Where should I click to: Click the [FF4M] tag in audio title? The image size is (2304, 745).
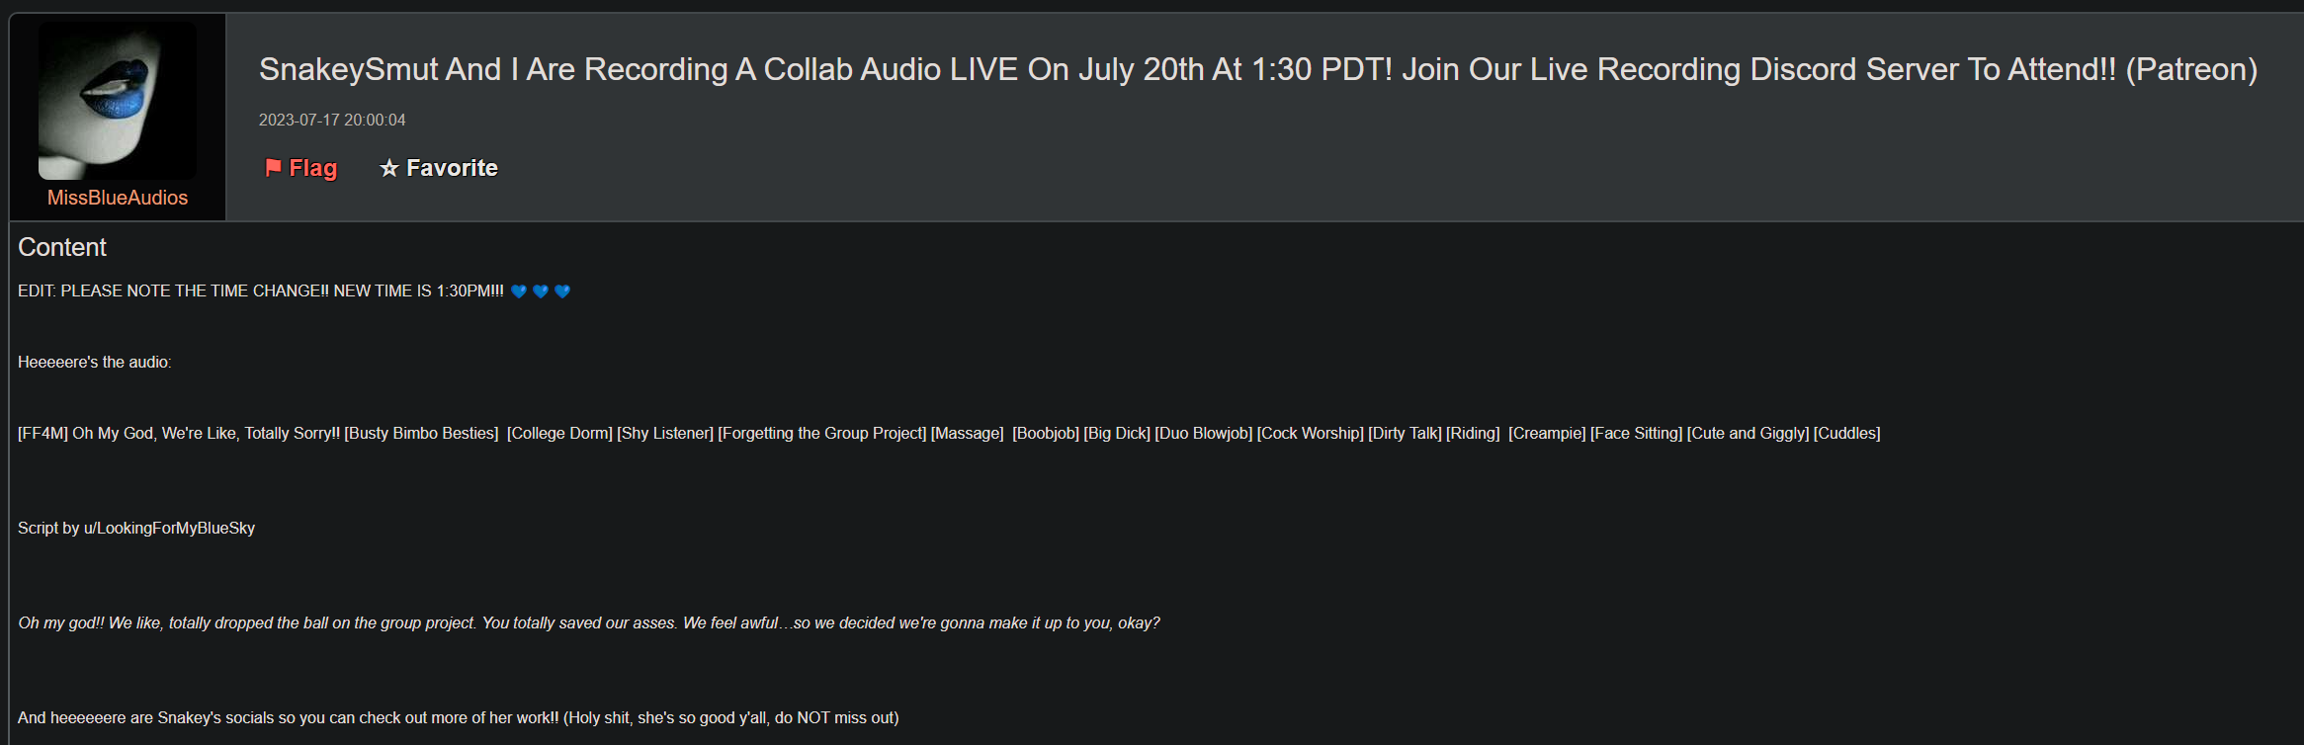pos(43,434)
